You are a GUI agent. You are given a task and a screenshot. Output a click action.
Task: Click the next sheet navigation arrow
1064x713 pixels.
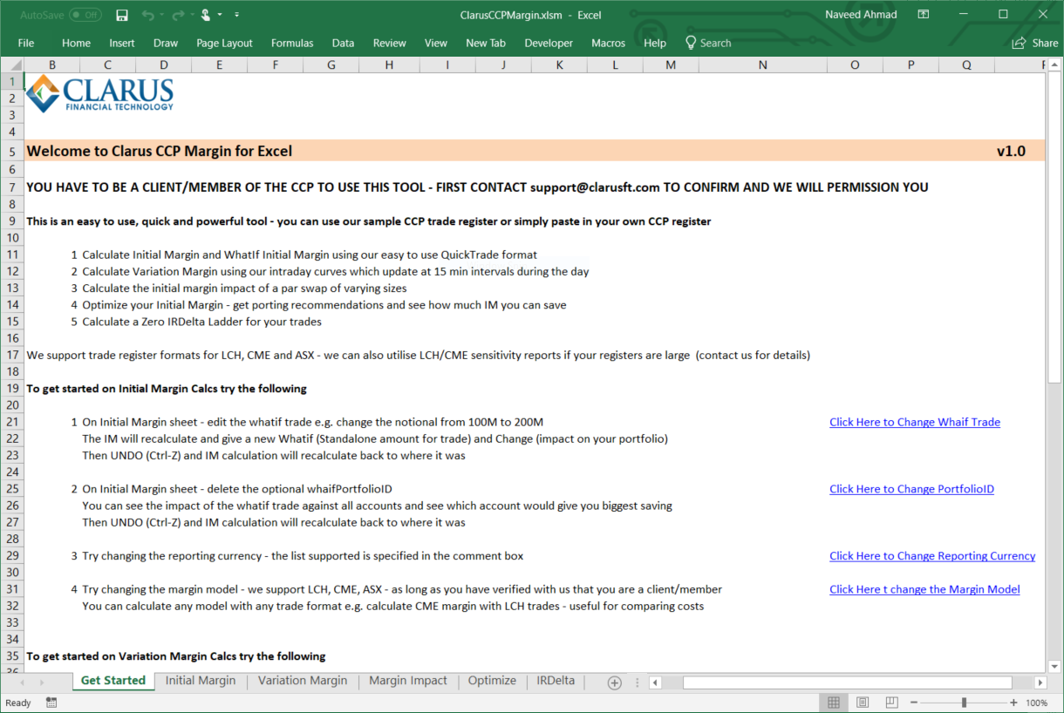[40, 682]
